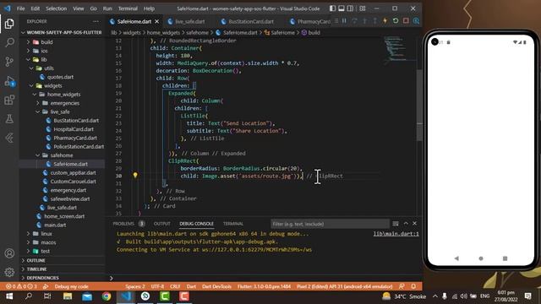The width and height of the screenshot is (541, 304).
Task: Expand the OUTLINE section
Action: click(x=36, y=261)
